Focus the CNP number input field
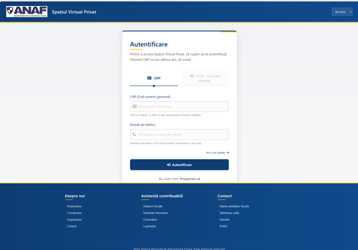 click(182, 107)
